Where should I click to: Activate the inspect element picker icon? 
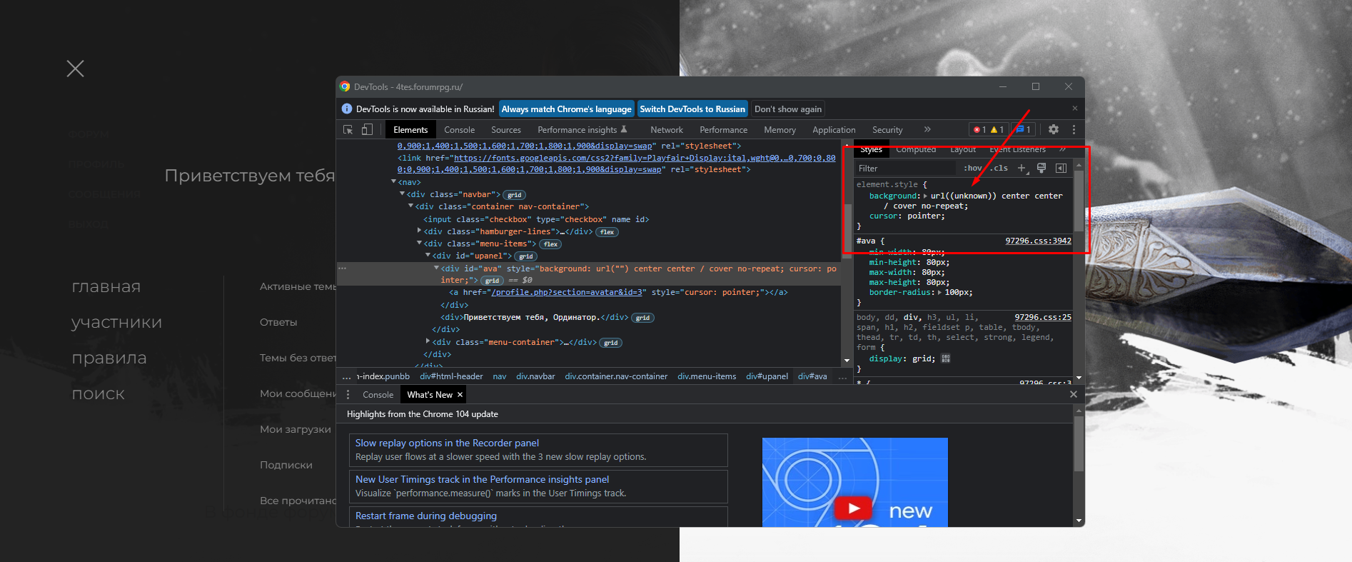pyautogui.click(x=348, y=129)
